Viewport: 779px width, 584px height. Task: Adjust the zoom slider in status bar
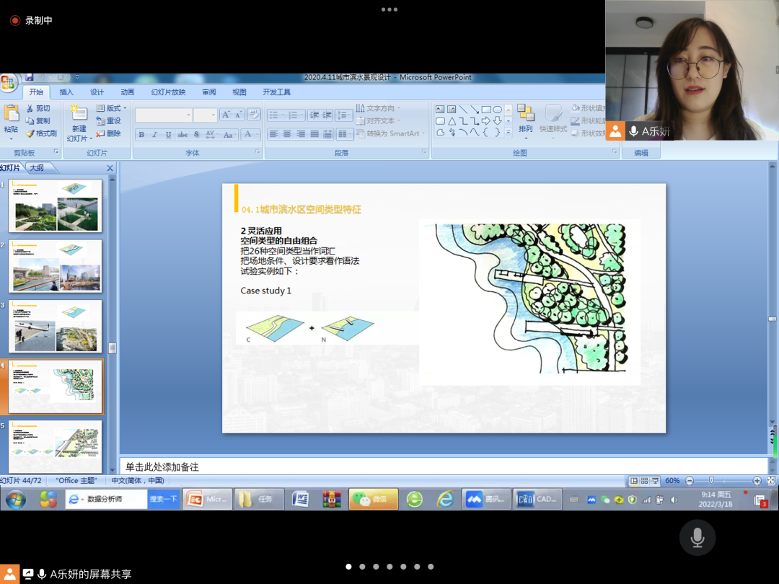tap(711, 481)
